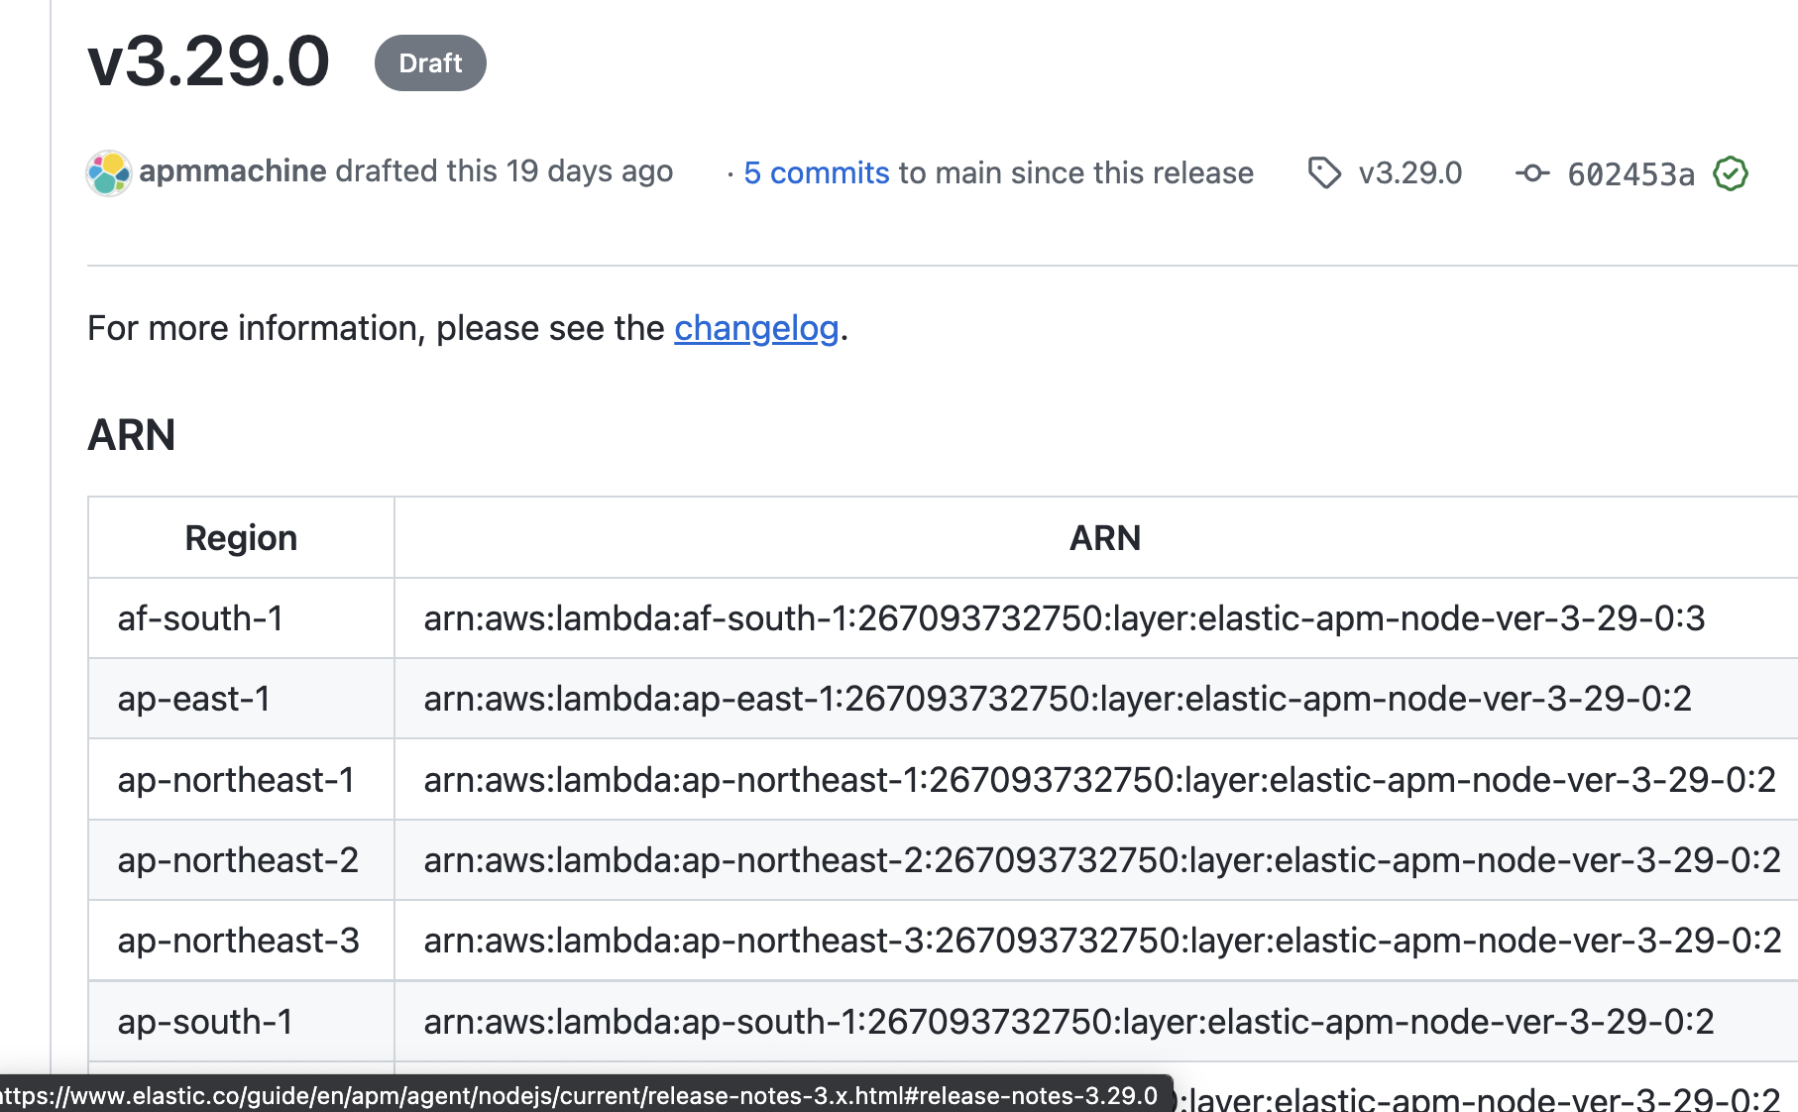Click the commit icon beside 602453a
The height and width of the screenshot is (1112, 1798).
[1532, 173]
